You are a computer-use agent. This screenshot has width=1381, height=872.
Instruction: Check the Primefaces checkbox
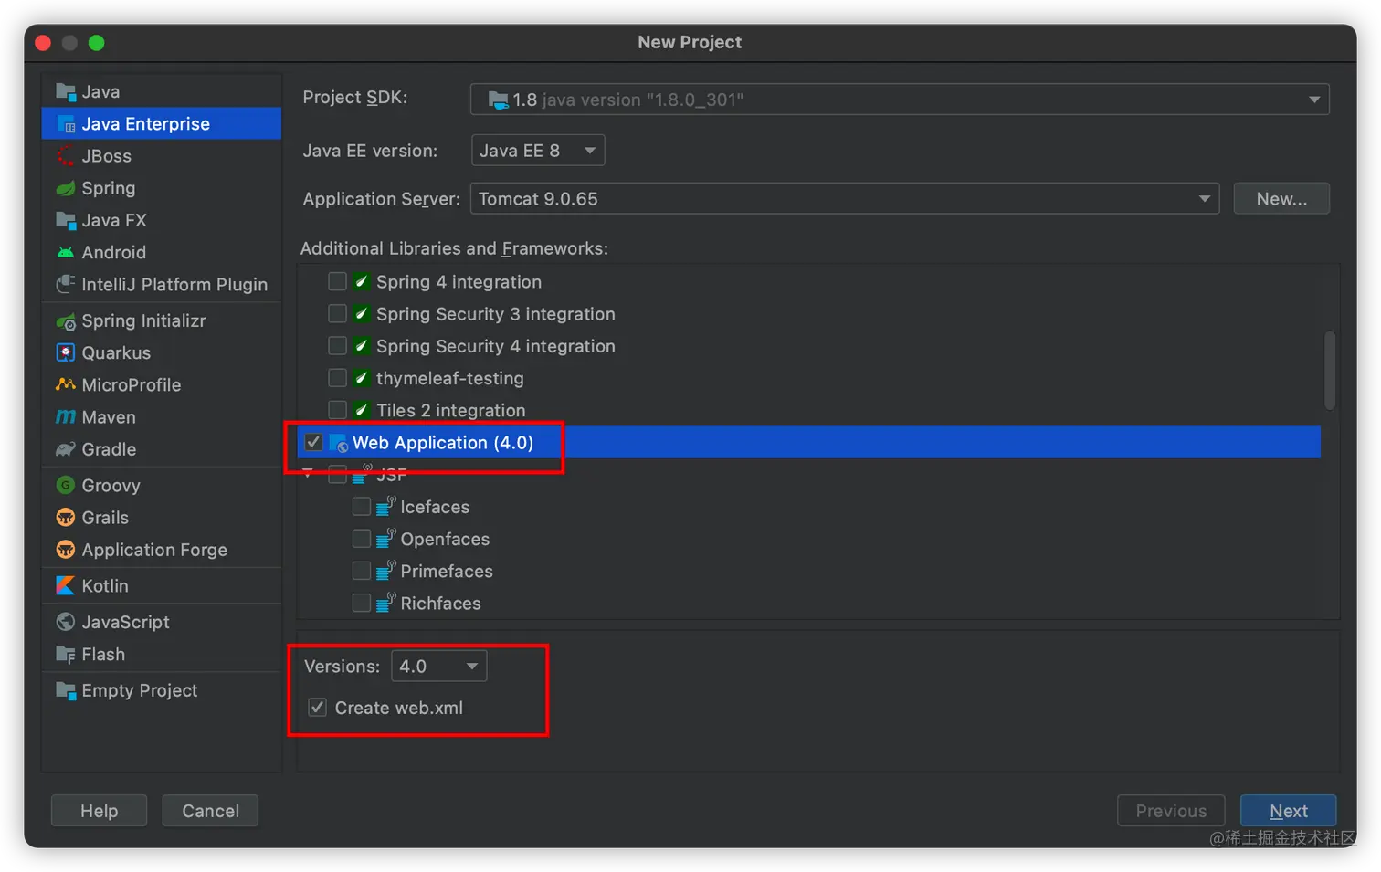click(x=362, y=571)
